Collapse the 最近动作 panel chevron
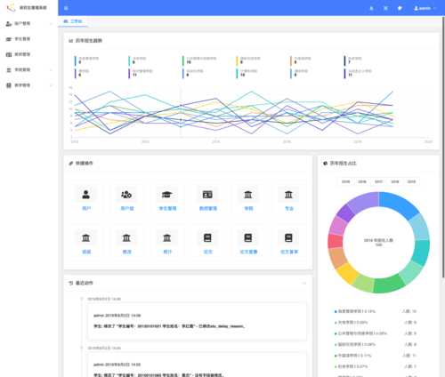445x377 pixels. [304, 283]
